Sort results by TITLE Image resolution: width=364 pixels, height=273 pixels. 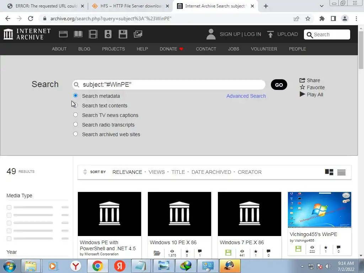point(178,172)
